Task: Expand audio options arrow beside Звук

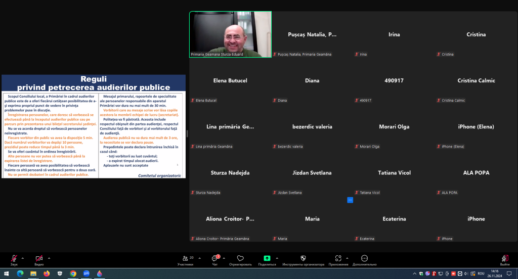Action: coord(22,258)
